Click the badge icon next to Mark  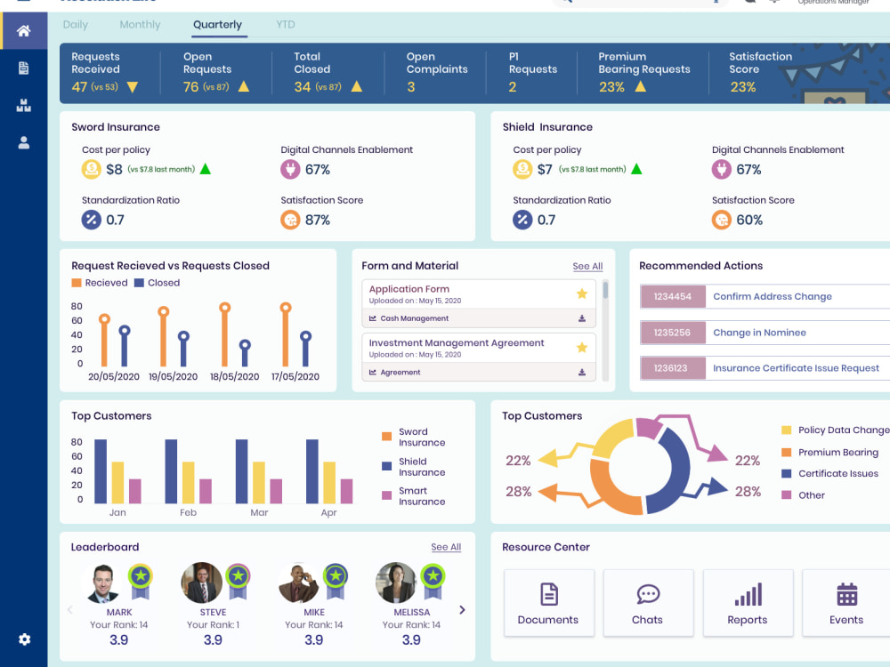click(x=141, y=582)
